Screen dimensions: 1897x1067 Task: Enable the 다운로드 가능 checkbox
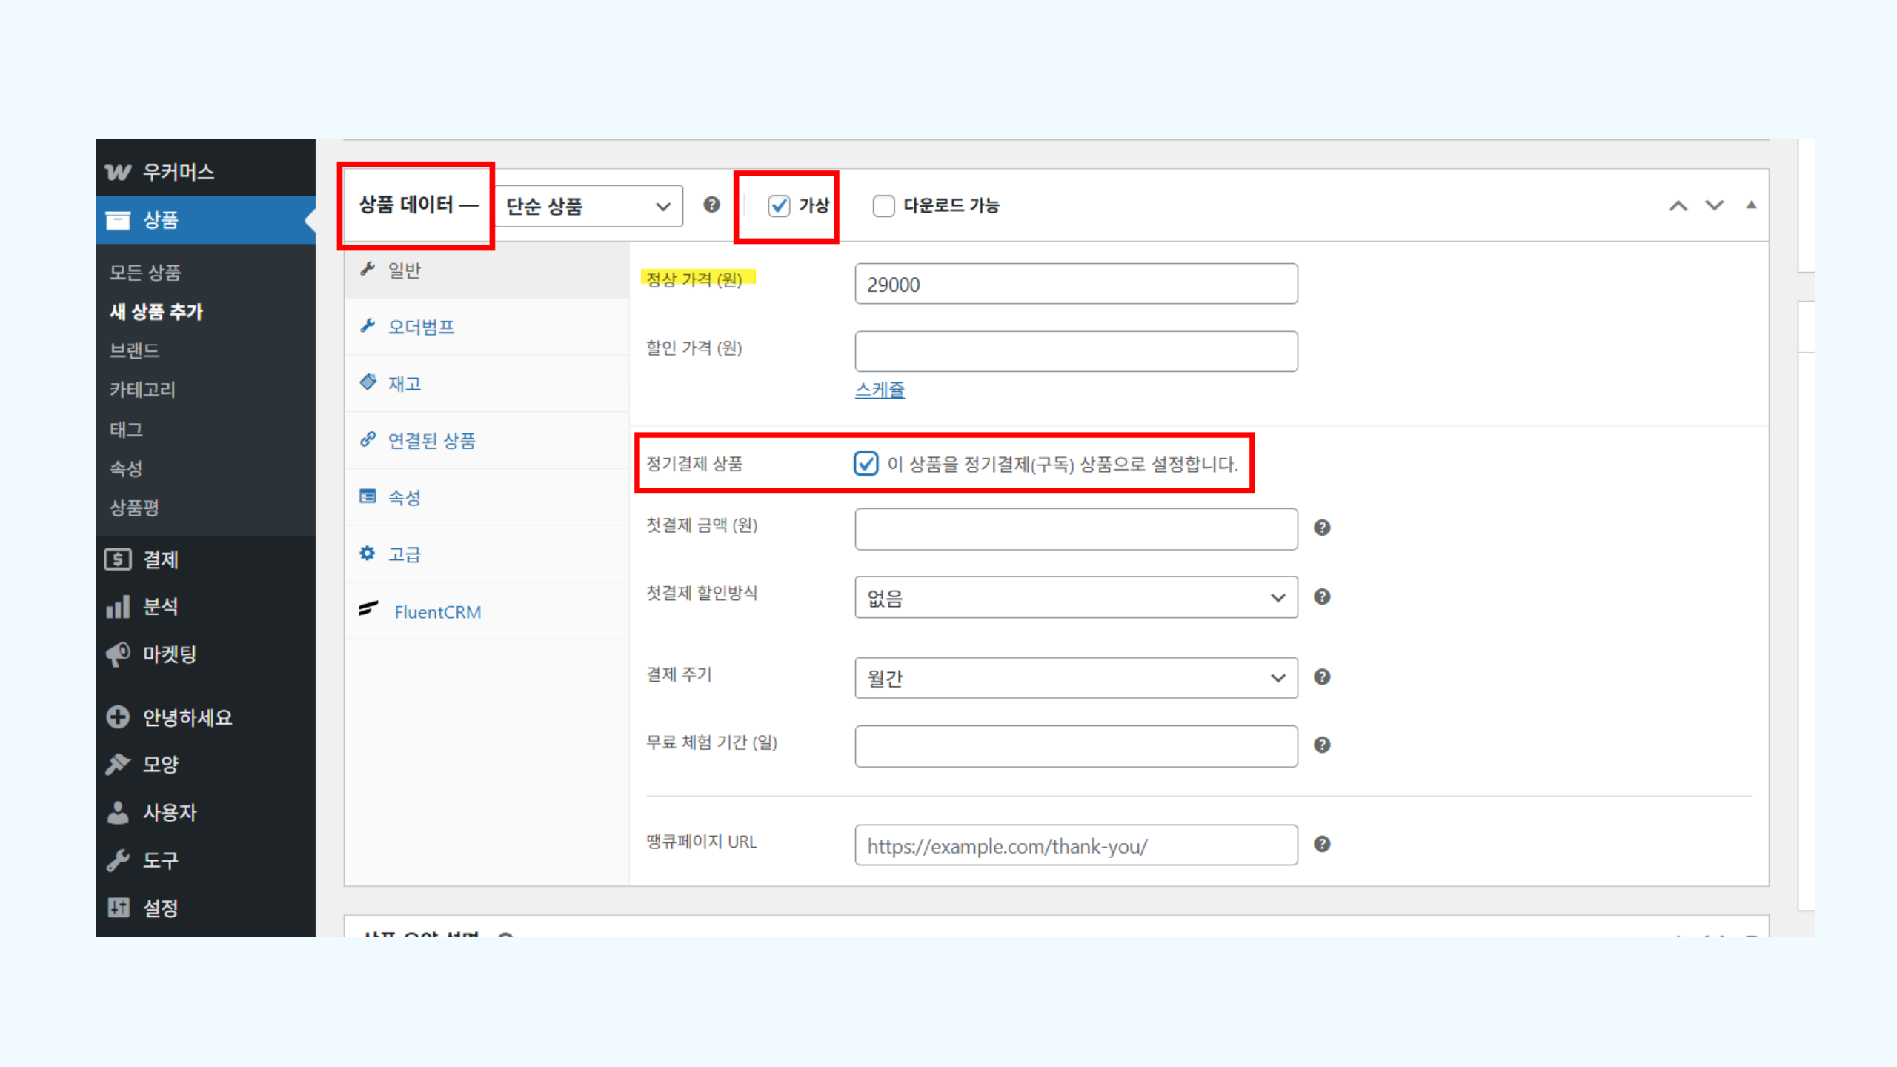coord(883,205)
